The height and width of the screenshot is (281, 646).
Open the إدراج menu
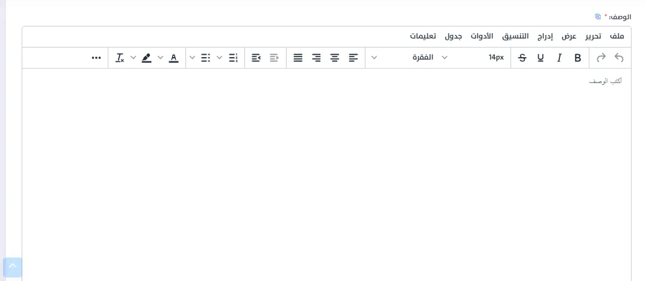[x=545, y=37]
